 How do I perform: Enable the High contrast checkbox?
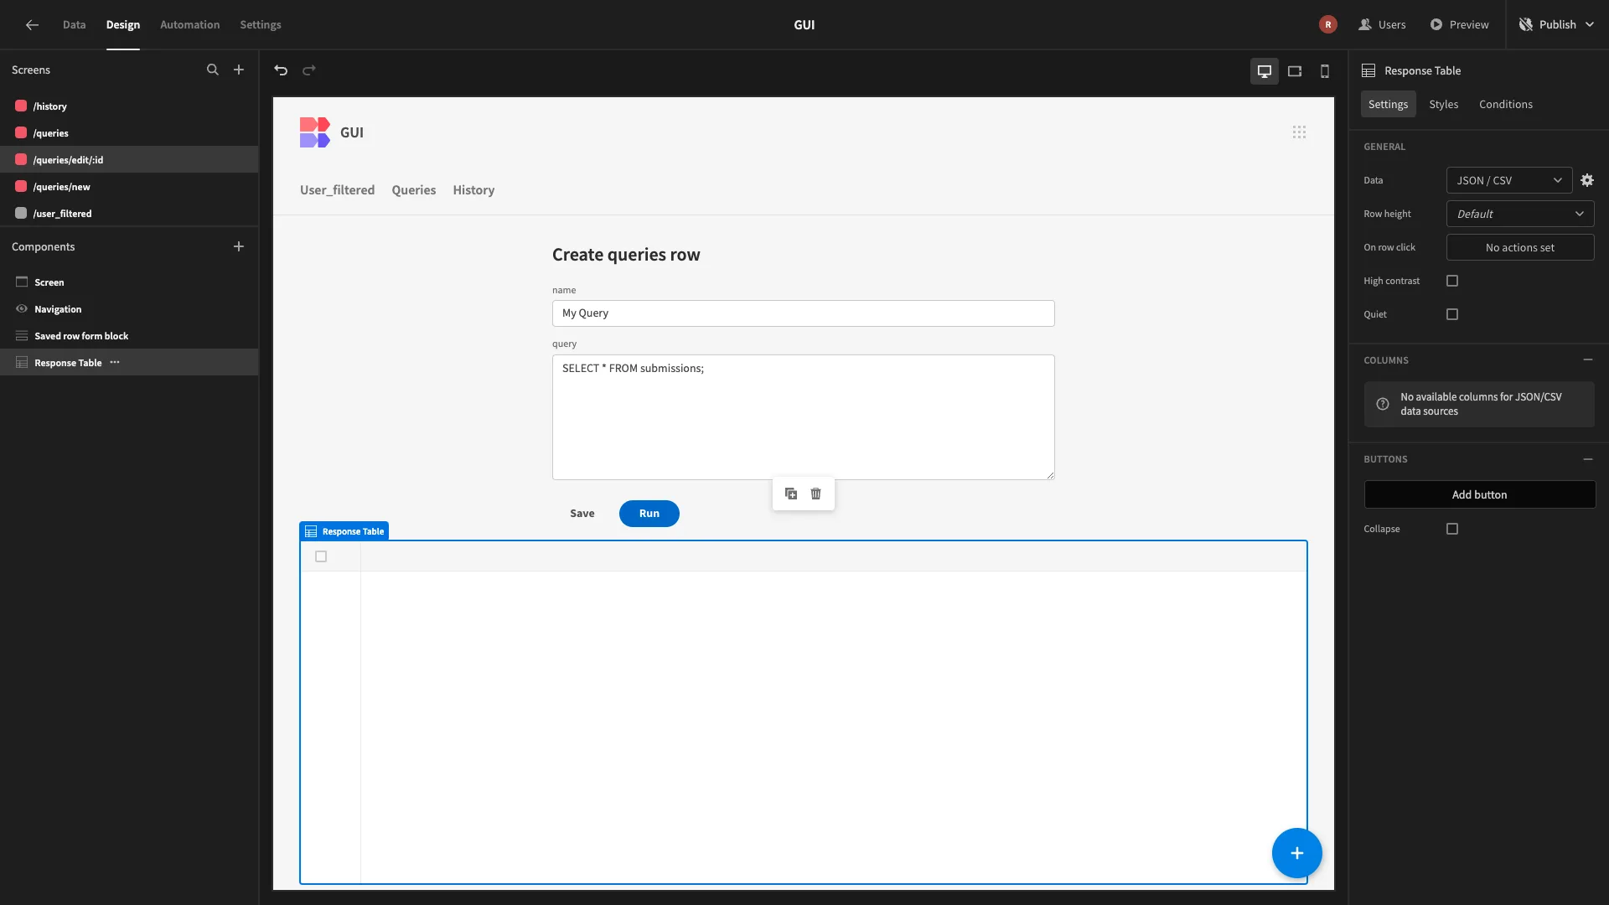(1452, 281)
